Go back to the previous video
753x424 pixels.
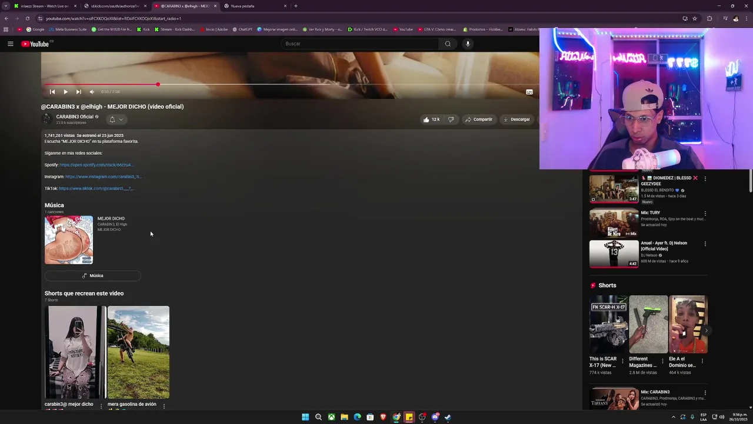click(52, 92)
